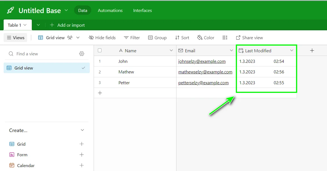Click Add or import button

67,25
